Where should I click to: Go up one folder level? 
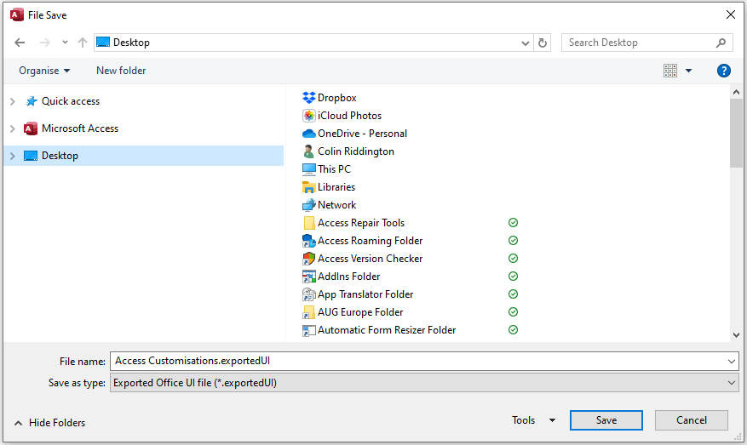coord(83,43)
